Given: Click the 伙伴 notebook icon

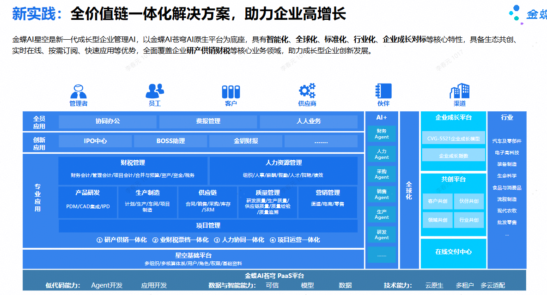Looking at the screenshot, I should coord(383,91).
